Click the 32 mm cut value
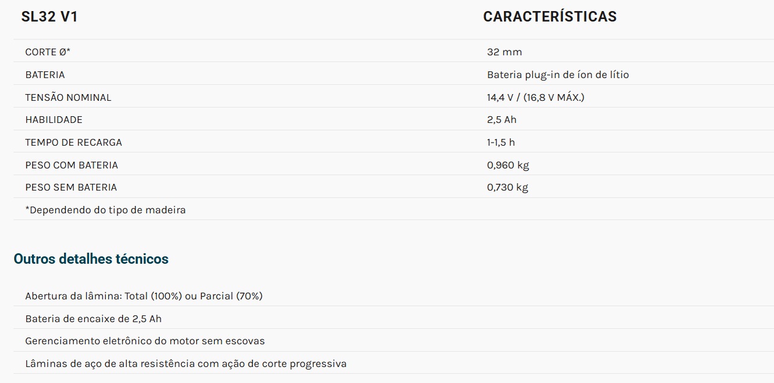Image resolution: width=774 pixels, height=383 pixels. point(505,52)
